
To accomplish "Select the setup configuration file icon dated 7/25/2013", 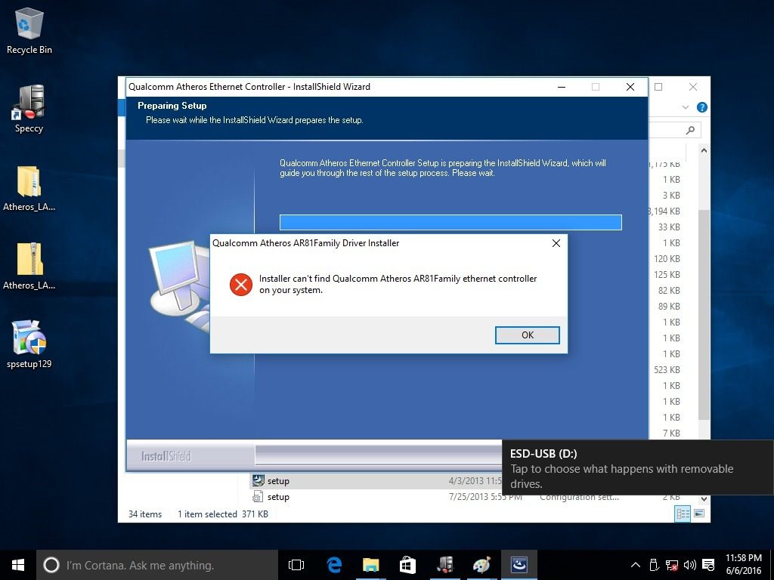I will 258,497.
